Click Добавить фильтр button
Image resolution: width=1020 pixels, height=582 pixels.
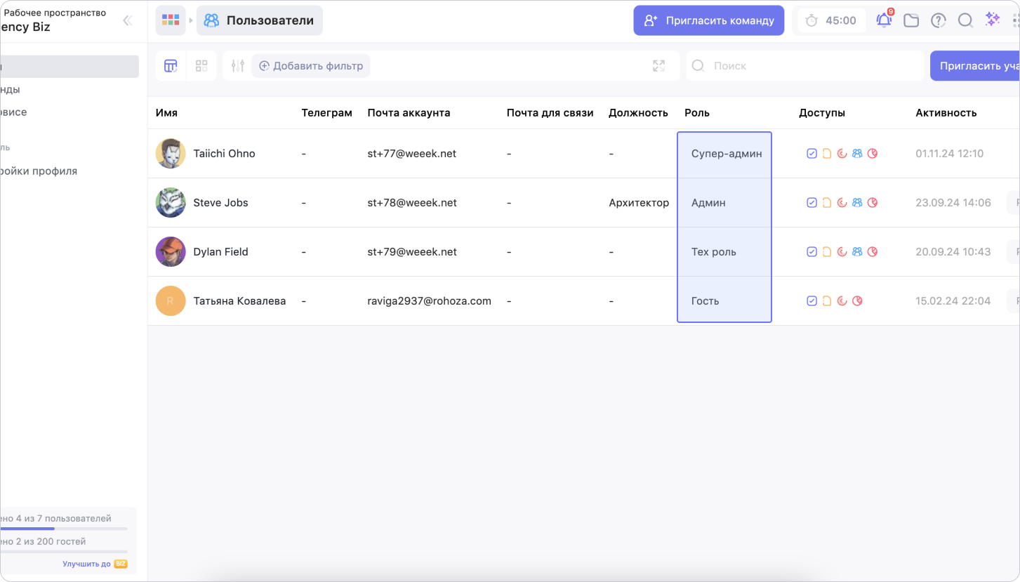(x=310, y=66)
